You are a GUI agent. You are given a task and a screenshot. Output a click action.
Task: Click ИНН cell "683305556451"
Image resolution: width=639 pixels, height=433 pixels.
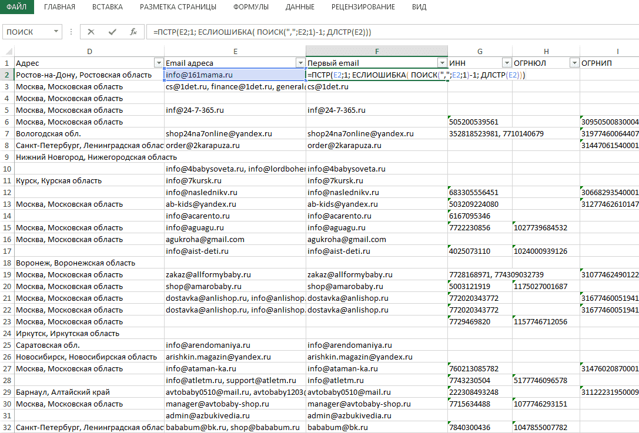pyautogui.click(x=480, y=193)
